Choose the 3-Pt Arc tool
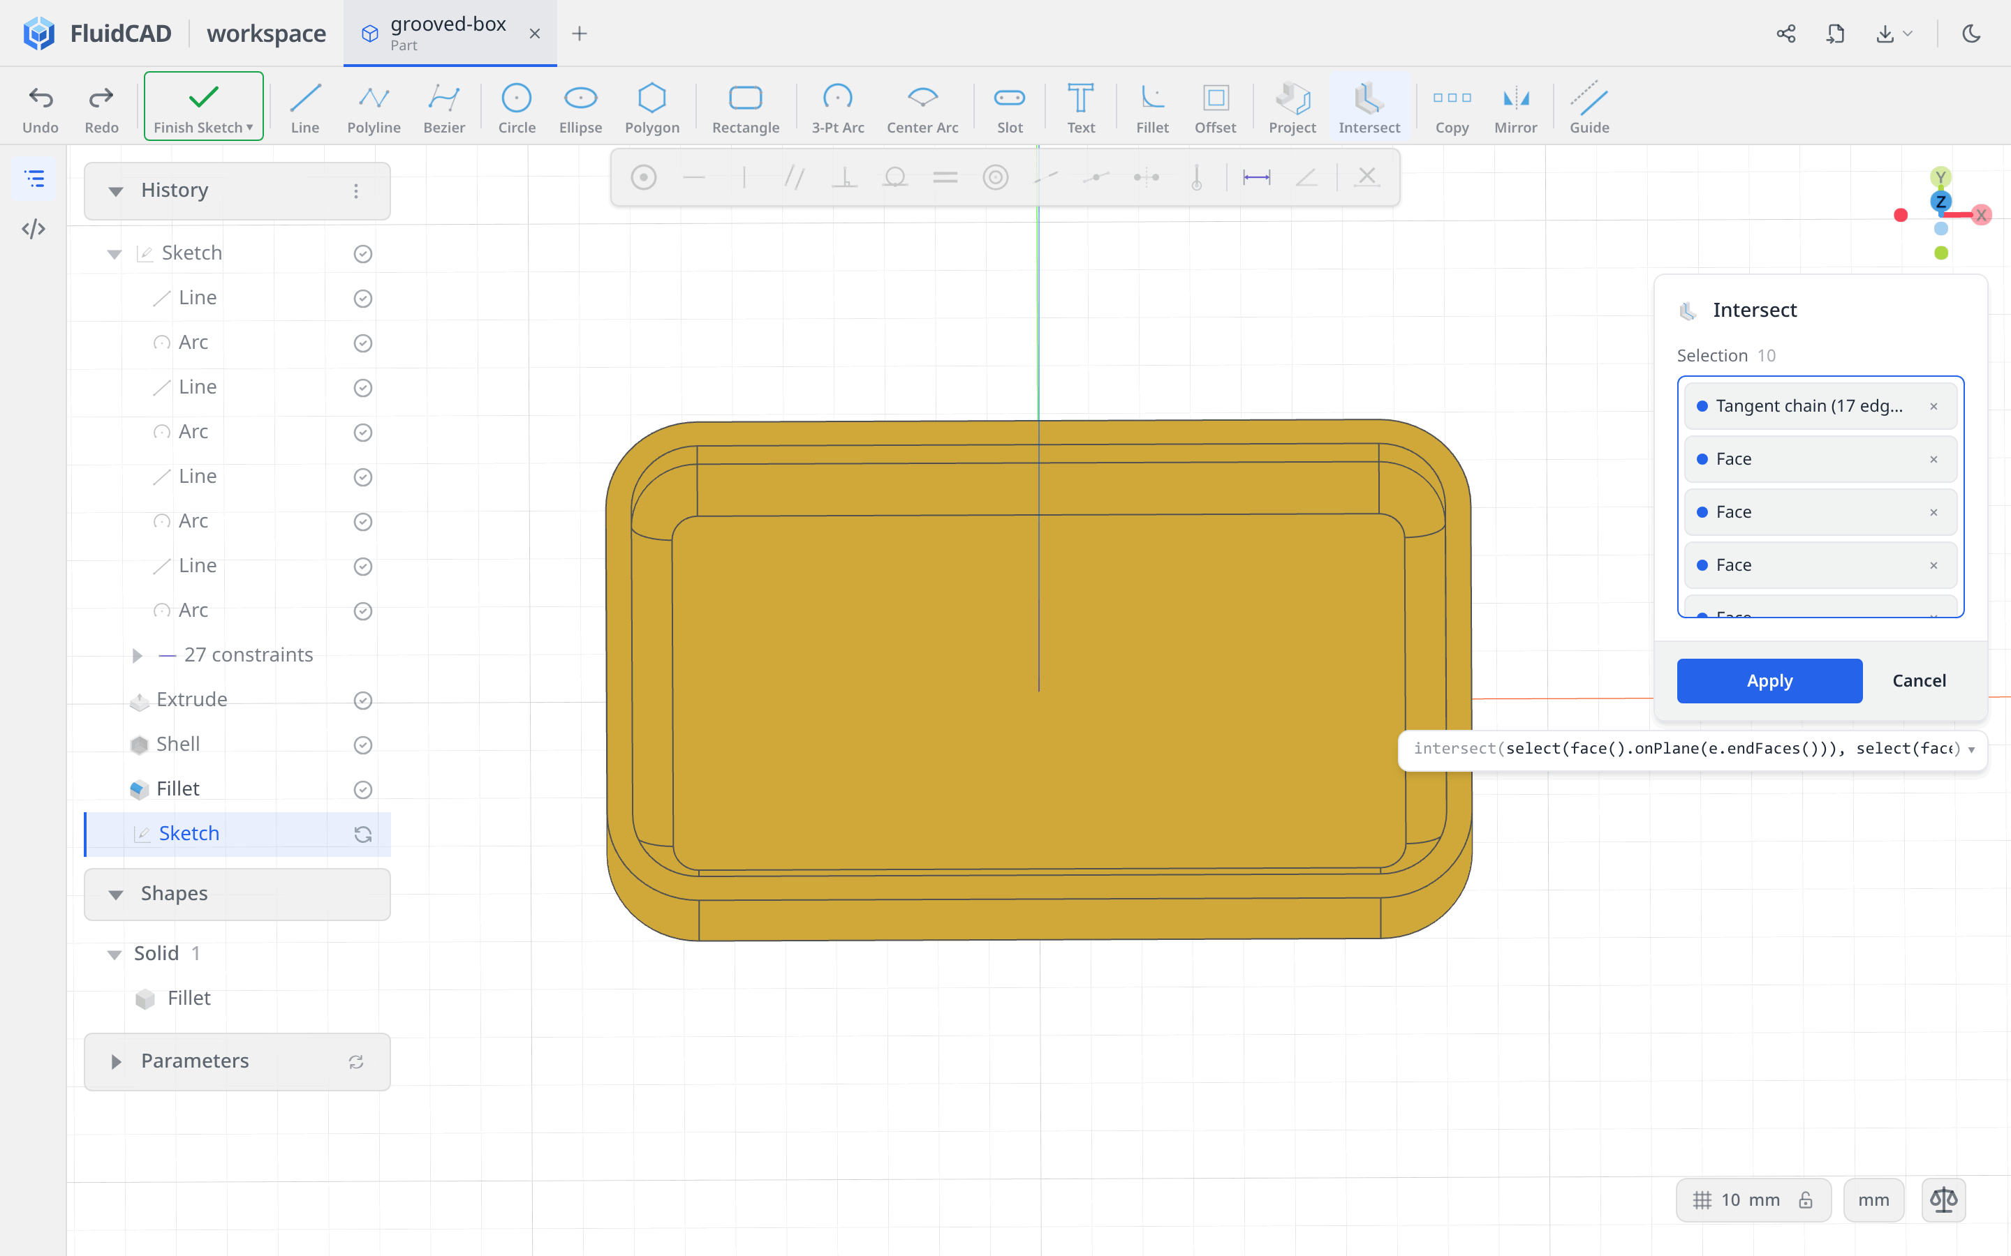The height and width of the screenshot is (1256, 2011). pyautogui.click(x=838, y=107)
